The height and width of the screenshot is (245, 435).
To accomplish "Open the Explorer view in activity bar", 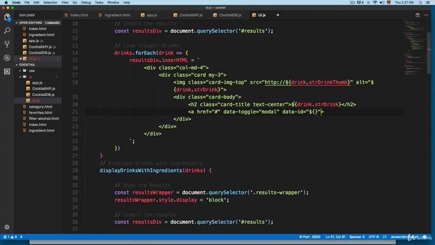I will [x=7, y=17].
